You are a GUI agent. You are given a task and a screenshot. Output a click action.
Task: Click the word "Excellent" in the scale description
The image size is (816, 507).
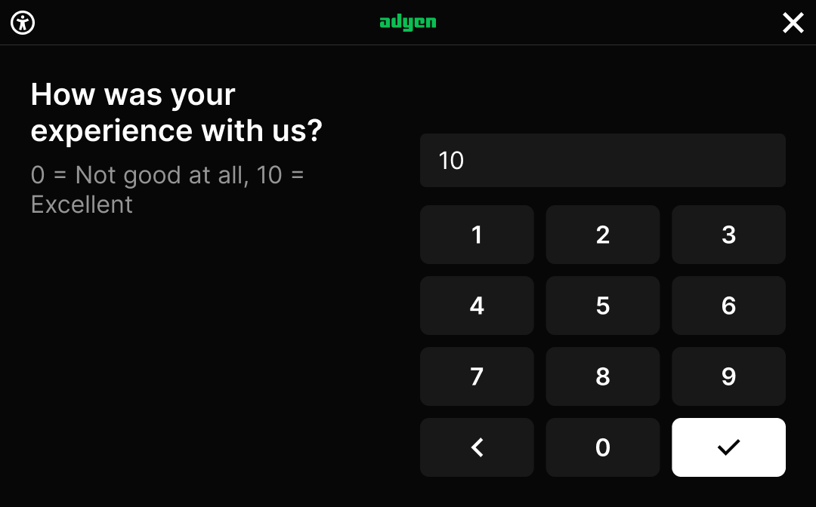pyautogui.click(x=82, y=204)
